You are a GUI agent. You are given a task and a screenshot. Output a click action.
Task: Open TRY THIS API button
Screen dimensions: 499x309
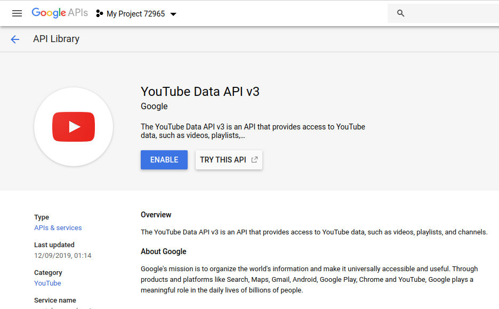(229, 160)
